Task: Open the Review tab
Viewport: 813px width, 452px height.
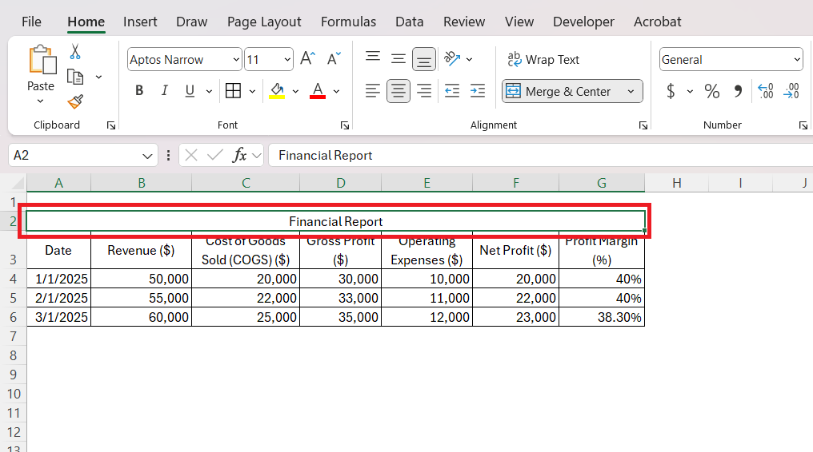Action: pos(464,22)
